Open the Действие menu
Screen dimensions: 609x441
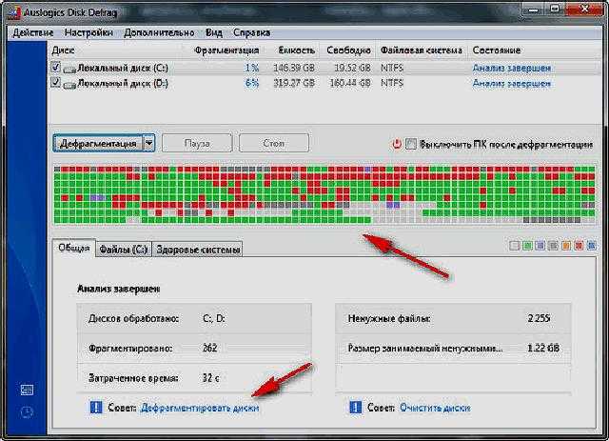coord(33,32)
